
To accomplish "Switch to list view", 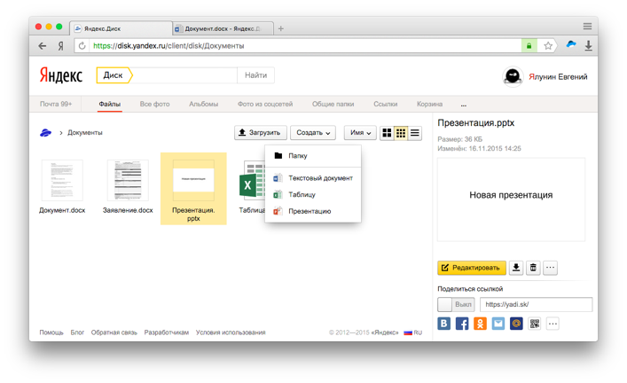I will tap(415, 133).
